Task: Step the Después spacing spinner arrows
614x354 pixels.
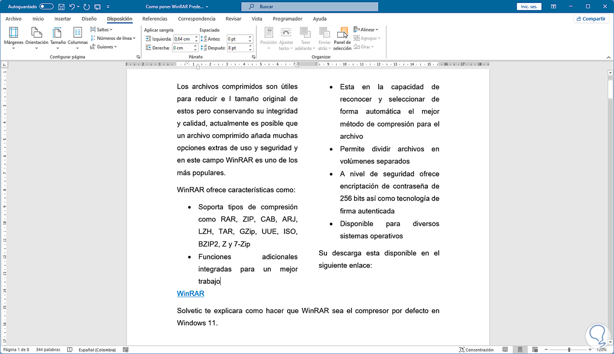Action: (x=250, y=48)
